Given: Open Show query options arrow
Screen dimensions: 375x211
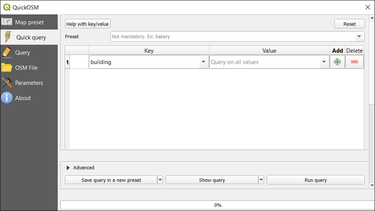Looking at the screenshot, I should click(x=261, y=180).
